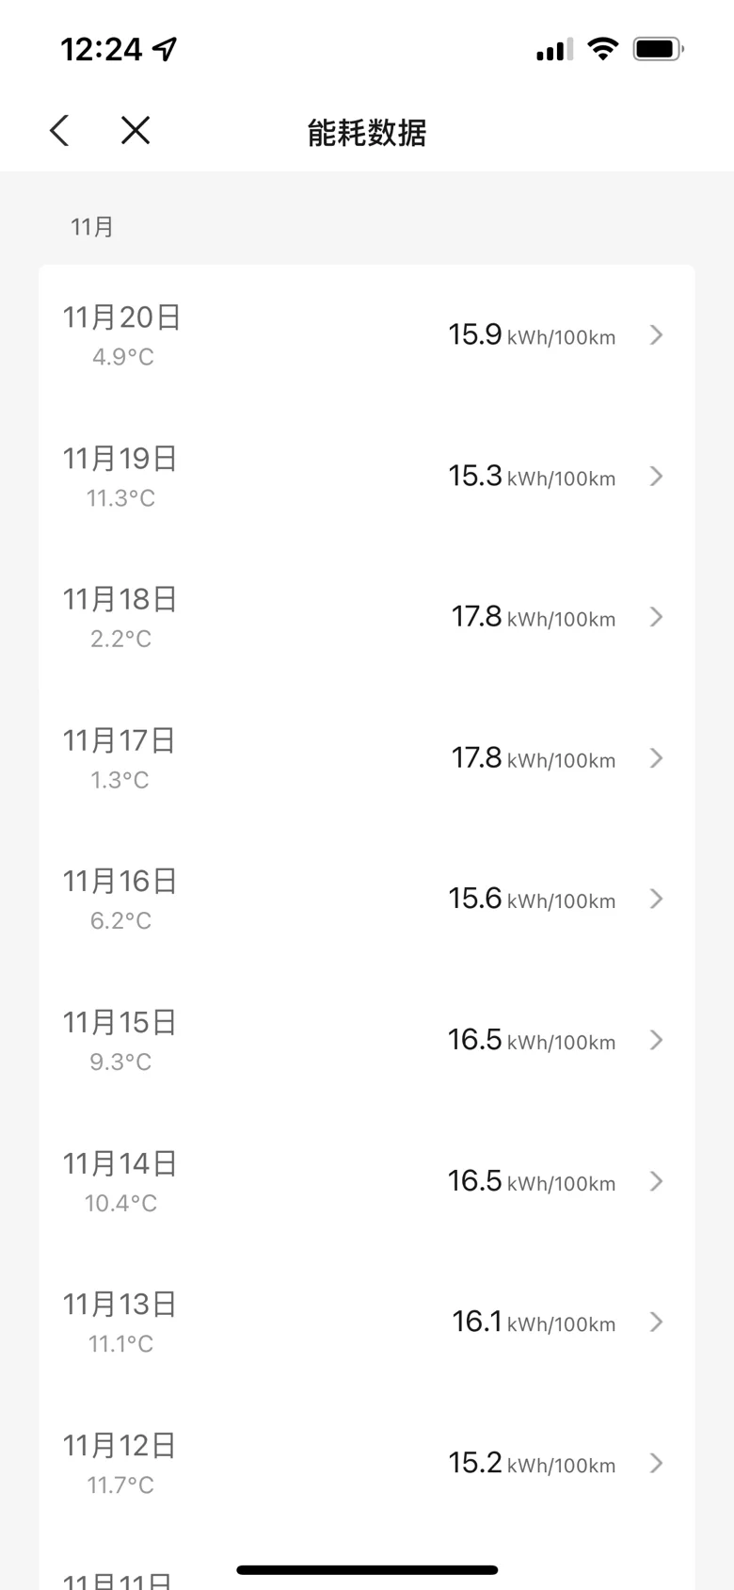This screenshot has width=734, height=1590.
Task: Tap the home indicator bar at bottom
Action: point(367,1569)
